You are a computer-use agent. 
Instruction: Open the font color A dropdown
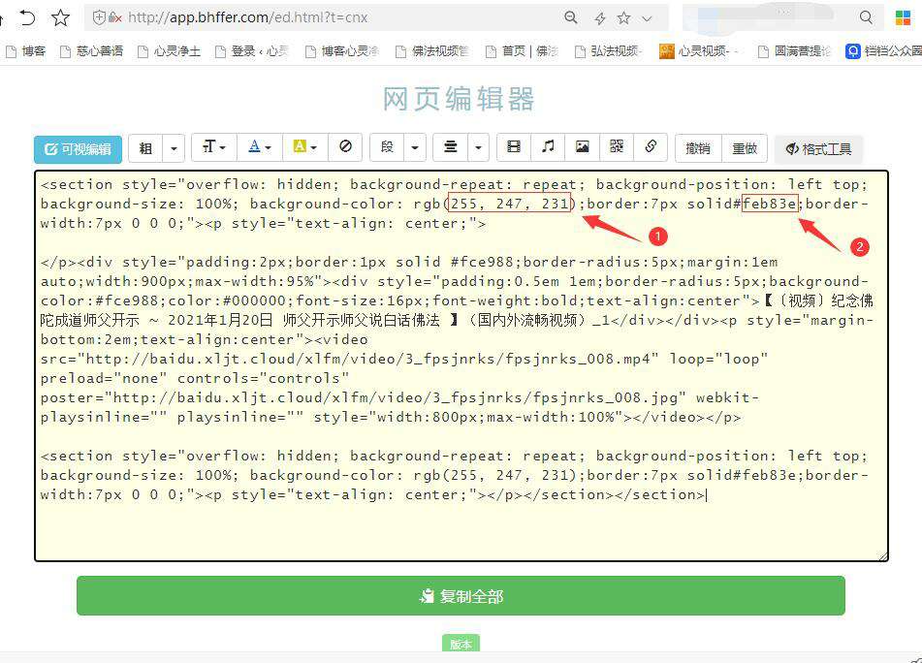pyautogui.click(x=259, y=147)
